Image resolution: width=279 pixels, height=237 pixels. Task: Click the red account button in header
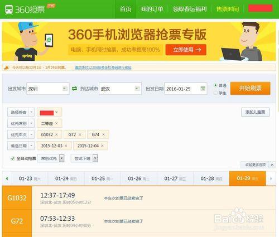pyautogui.click(x=261, y=8)
